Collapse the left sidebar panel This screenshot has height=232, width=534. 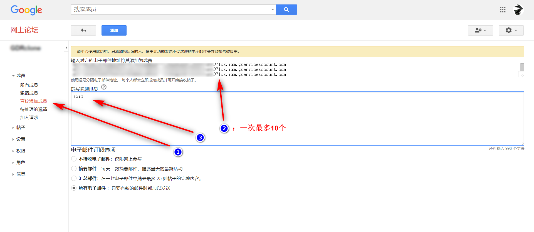coord(66,48)
